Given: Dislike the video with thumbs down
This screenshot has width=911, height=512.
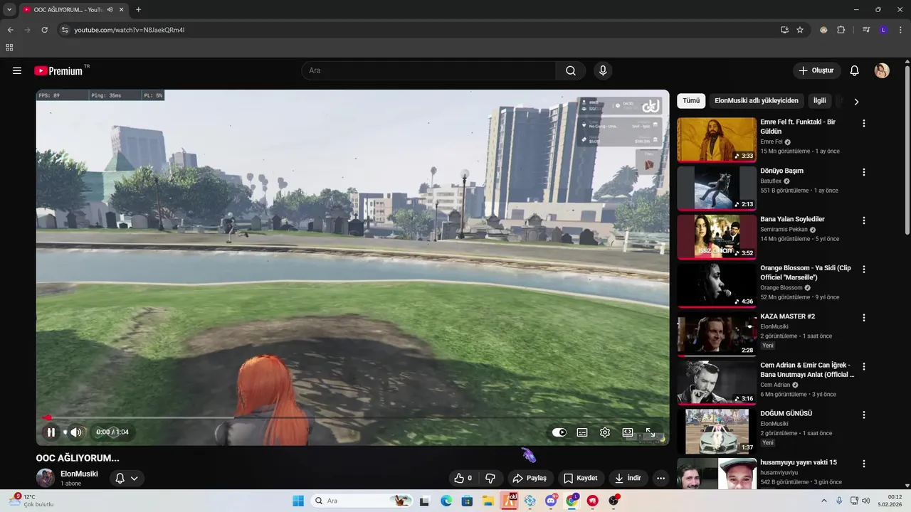Looking at the screenshot, I should pos(490,478).
